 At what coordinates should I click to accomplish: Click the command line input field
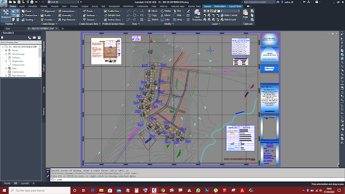pyautogui.click(x=197, y=179)
